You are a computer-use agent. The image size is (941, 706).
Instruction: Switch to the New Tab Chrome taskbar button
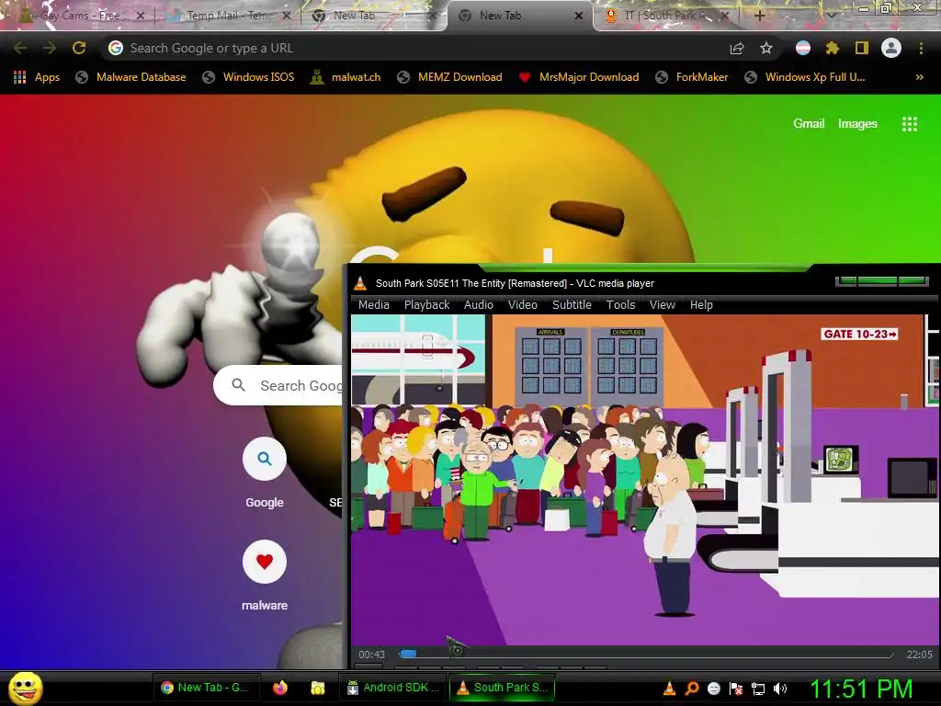207,688
